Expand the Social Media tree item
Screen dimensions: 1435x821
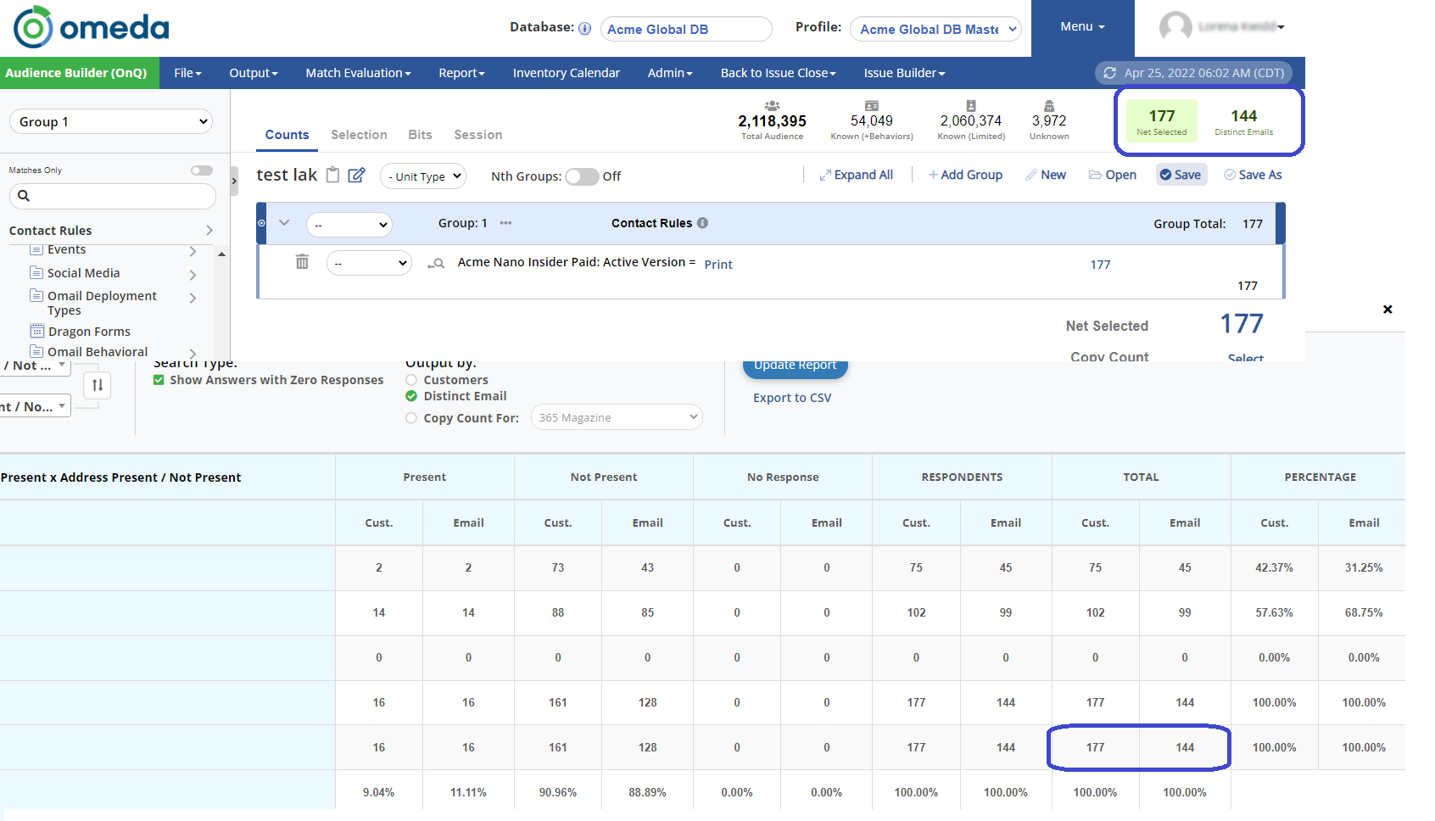tap(193, 274)
